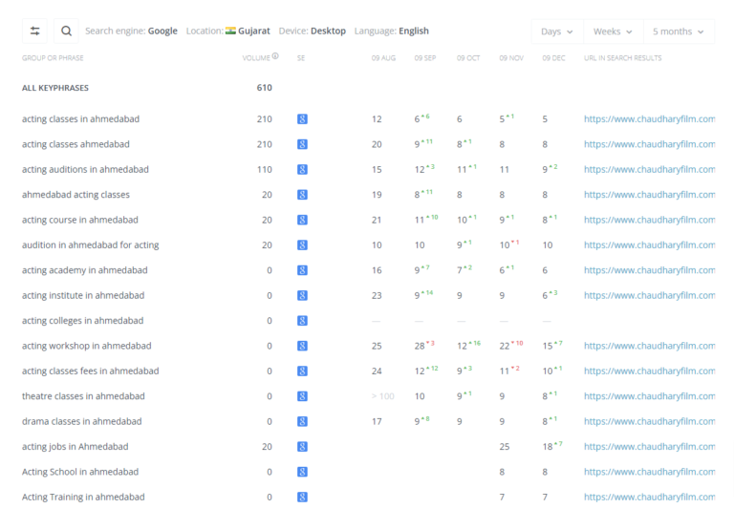Open URL for acting classes ahmedabad row
The height and width of the screenshot is (509, 734).
(x=649, y=144)
